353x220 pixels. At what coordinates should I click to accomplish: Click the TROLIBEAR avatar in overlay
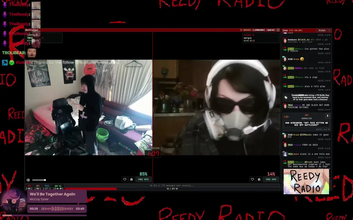pyautogui.click(x=32, y=53)
